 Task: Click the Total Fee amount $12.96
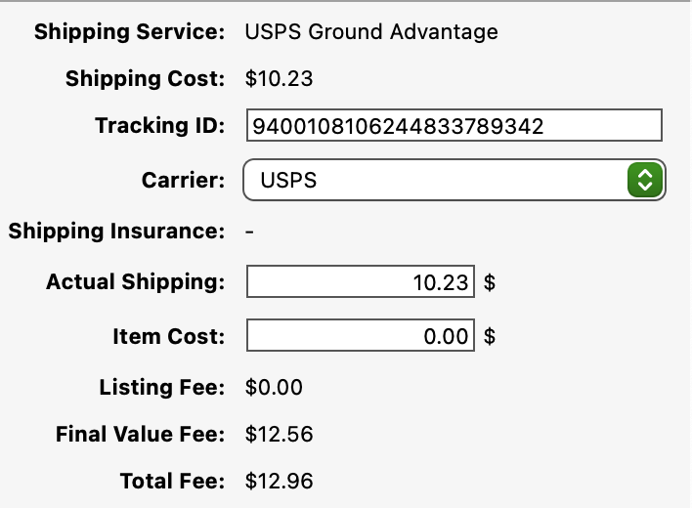click(279, 482)
